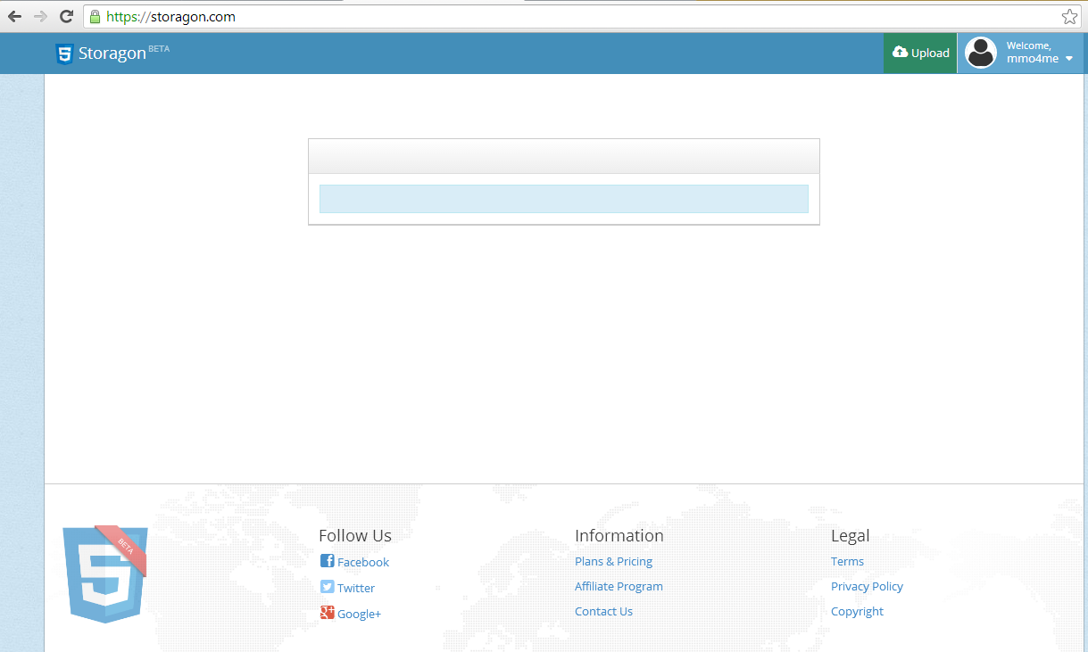This screenshot has width=1088, height=652.
Task: Open the Affiliate Program link
Action: pyautogui.click(x=619, y=586)
